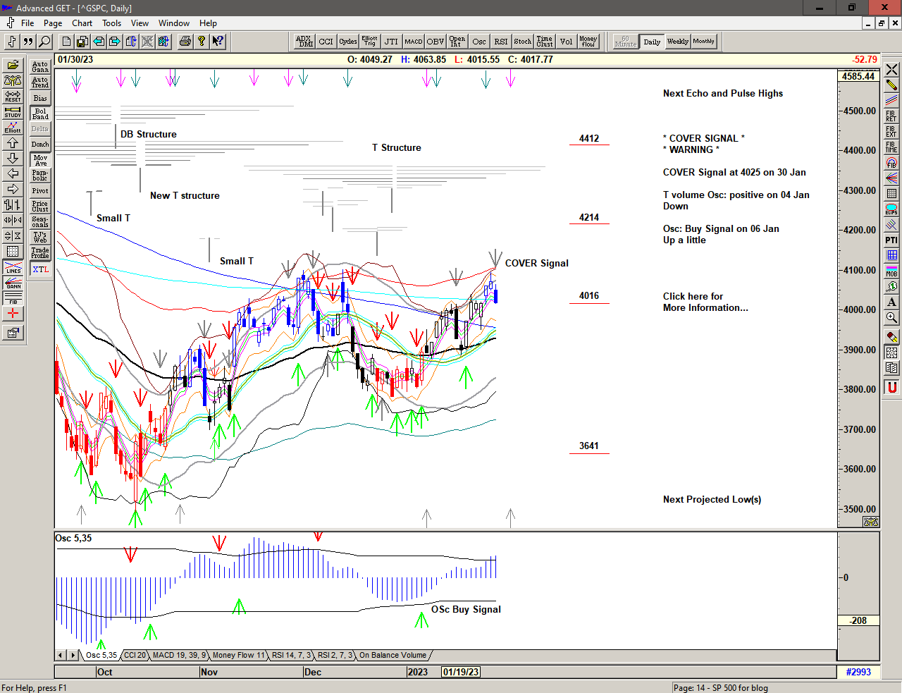Select the ELIPS ellipse tool

pos(891,209)
